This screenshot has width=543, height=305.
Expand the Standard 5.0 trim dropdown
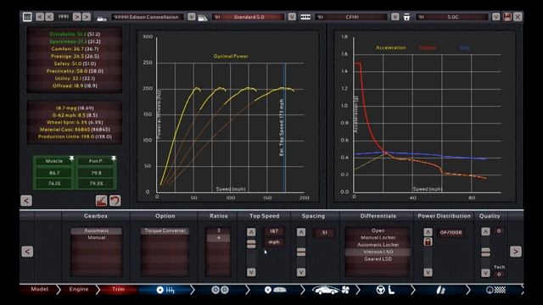tap(292, 17)
